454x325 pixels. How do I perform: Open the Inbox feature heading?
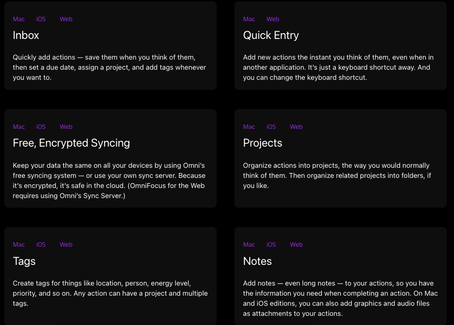(x=26, y=35)
